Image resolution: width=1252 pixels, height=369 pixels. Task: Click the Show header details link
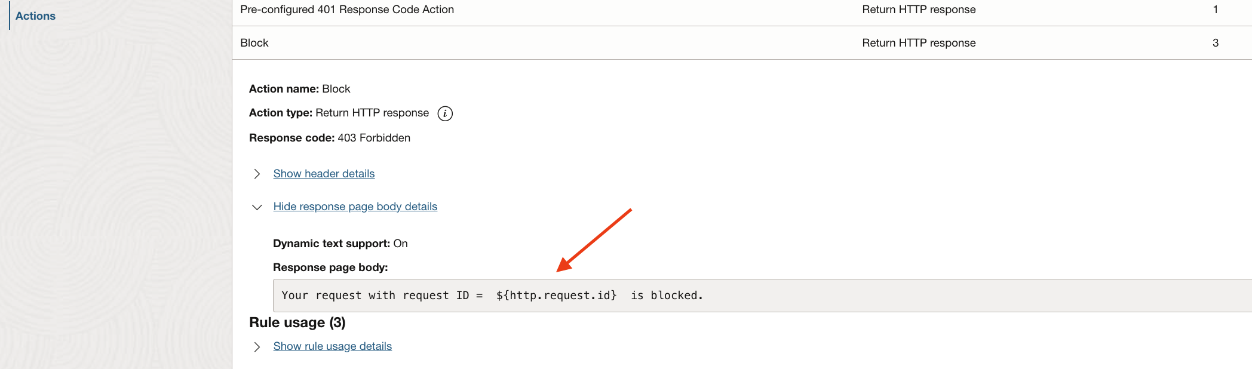coord(324,173)
